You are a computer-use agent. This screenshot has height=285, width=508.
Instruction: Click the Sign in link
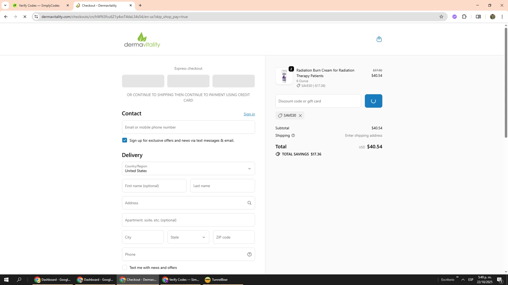pyautogui.click(x=249, y=114)
